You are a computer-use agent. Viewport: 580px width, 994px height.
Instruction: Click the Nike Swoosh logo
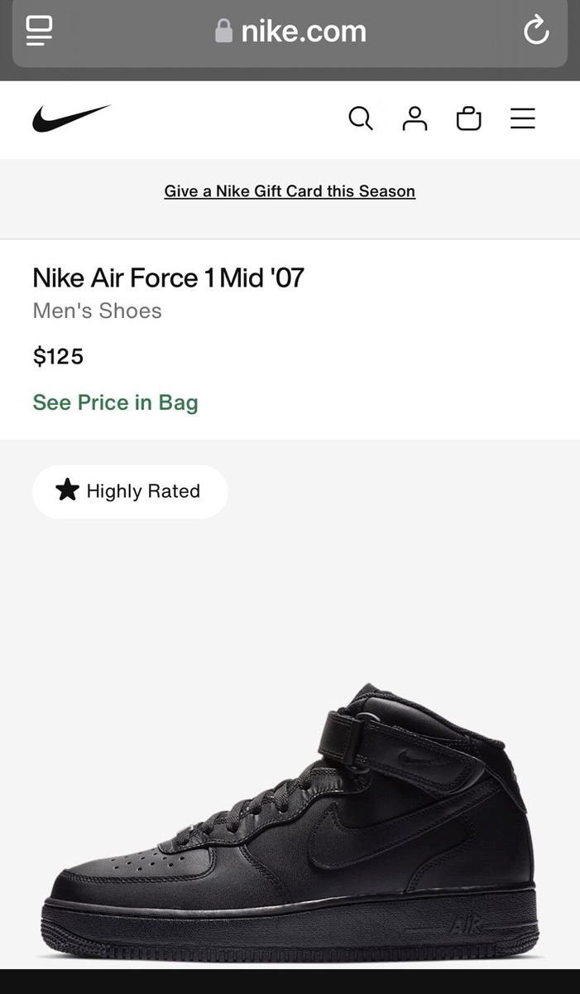71,118
